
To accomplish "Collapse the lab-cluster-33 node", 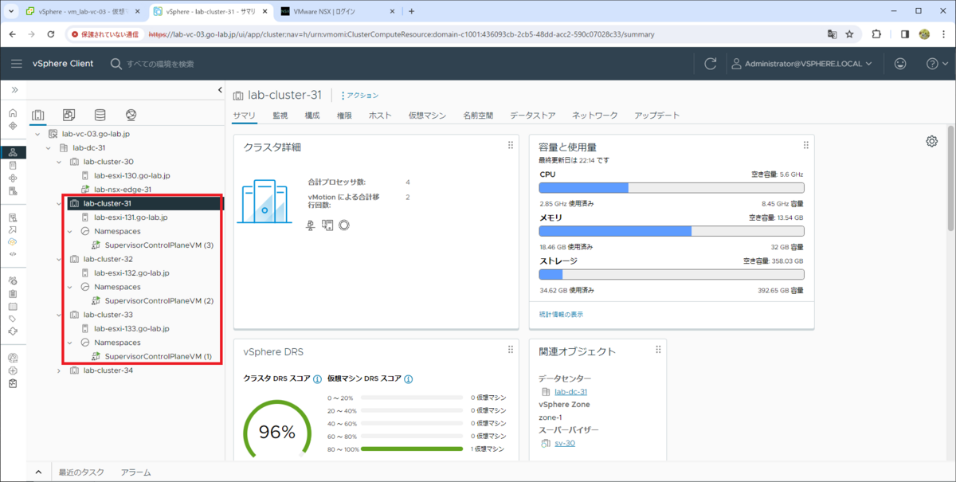I will pos(59,315).
